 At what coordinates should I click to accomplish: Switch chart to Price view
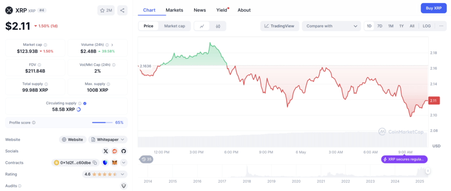[x=148, y=26]
